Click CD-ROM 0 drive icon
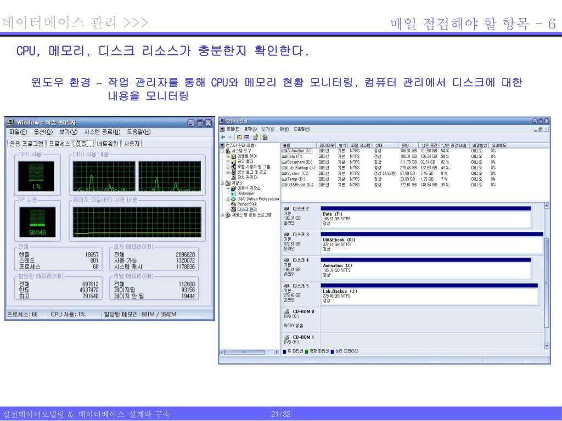 click(x=286, y=311)
